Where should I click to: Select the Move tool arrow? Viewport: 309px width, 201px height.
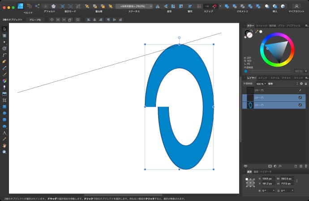point(4,29)
